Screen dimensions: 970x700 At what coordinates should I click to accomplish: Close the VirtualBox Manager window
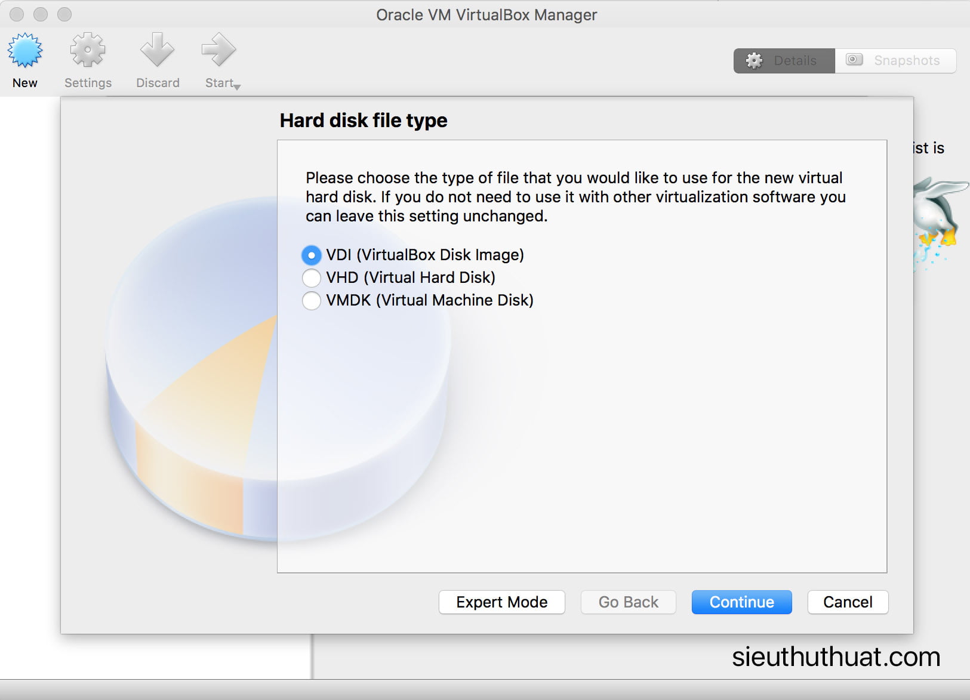[17, 14]
